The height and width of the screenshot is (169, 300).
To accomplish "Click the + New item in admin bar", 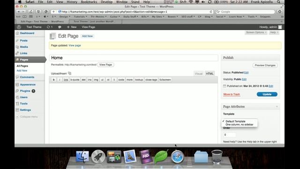I will pos(72,27).
